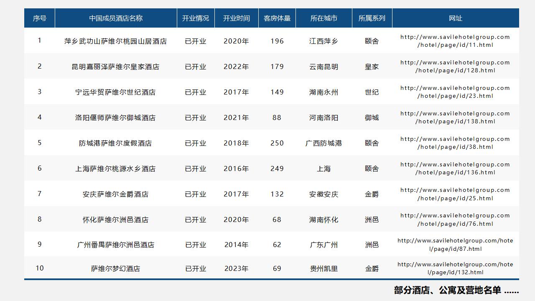The width and height of the screenshot is (535, 301).
Task: Open the hotel id 128 page link
Action: coord(455,66)
